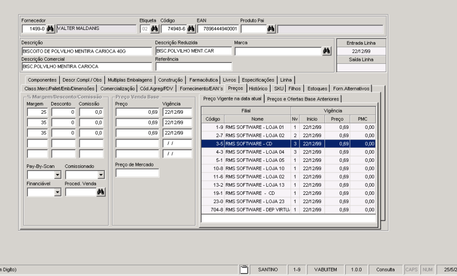457x276 pixels.
Task: Select row RMS SOFTWARE - LOJA 23
Action: [288, 201]
